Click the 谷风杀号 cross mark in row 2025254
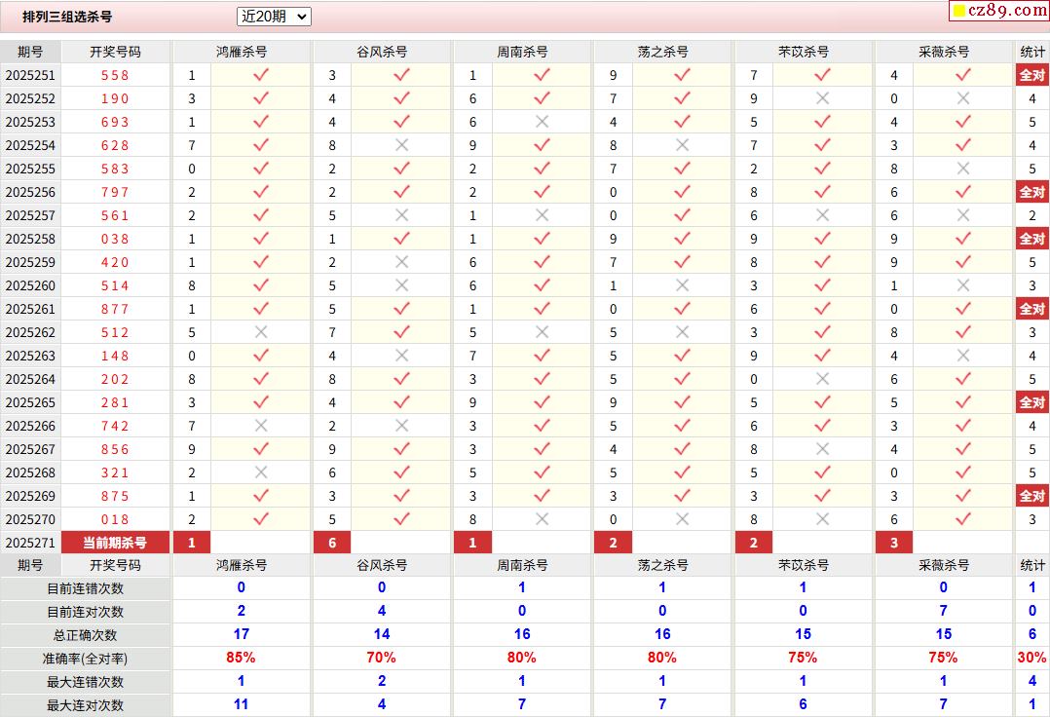This screenshot has height=717, width=1050. point(401,145)
